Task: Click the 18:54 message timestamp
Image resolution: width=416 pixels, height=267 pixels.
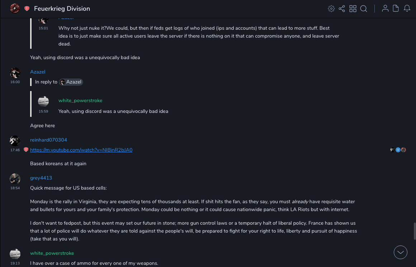Action: 15,188
